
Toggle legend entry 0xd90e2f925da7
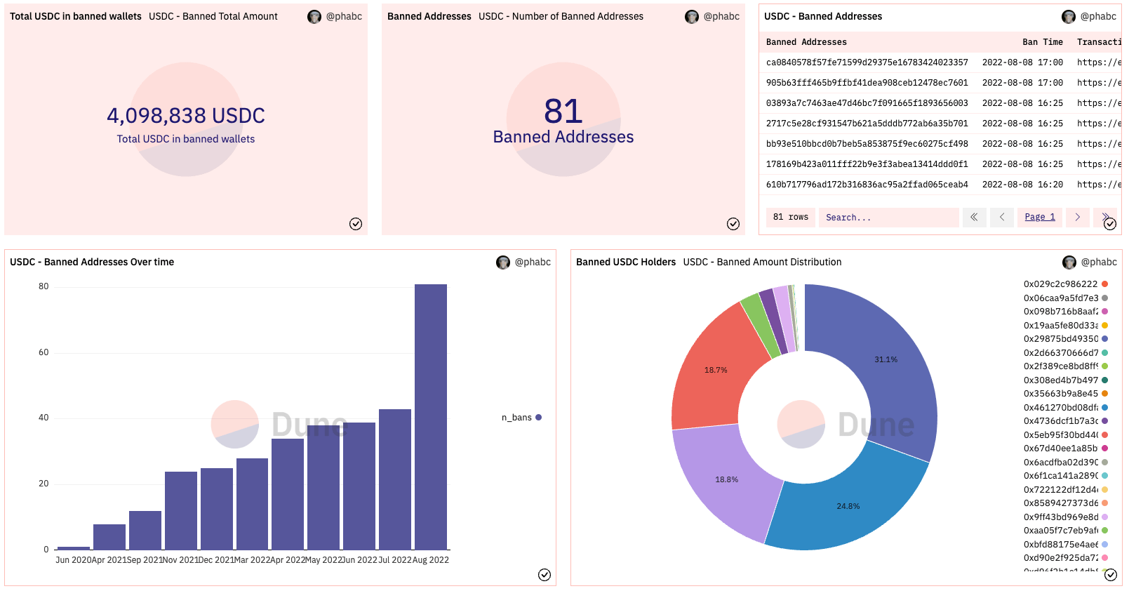(1065, 558)
